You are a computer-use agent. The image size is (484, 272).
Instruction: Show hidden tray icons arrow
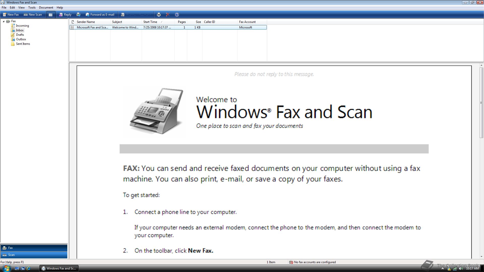[442, 268]
